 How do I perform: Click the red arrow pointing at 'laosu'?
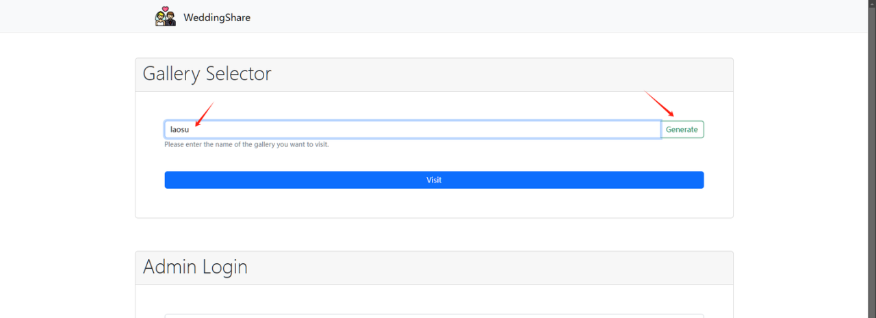coord(205,114)
